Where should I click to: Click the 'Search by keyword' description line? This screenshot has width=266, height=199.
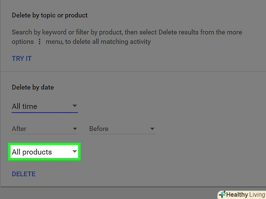(127, 32)
